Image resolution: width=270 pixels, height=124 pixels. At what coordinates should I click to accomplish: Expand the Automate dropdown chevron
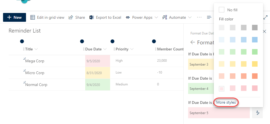point(190,17)
